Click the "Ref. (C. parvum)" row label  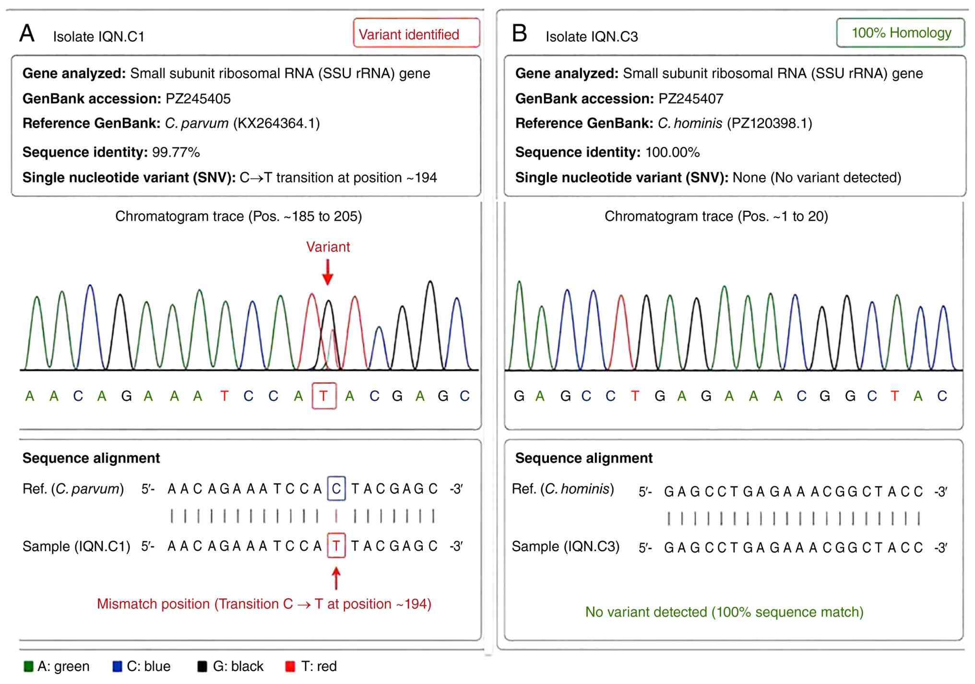coord(73,489)
